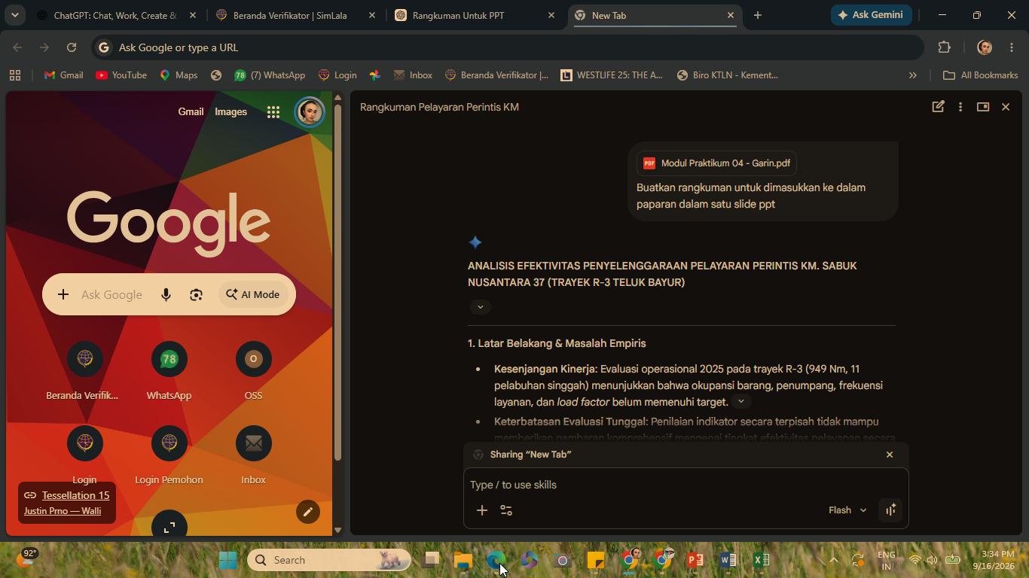Stop sharing the New Tab page
The height and width of the screenshot is (578, 1029).
(890, 455)
